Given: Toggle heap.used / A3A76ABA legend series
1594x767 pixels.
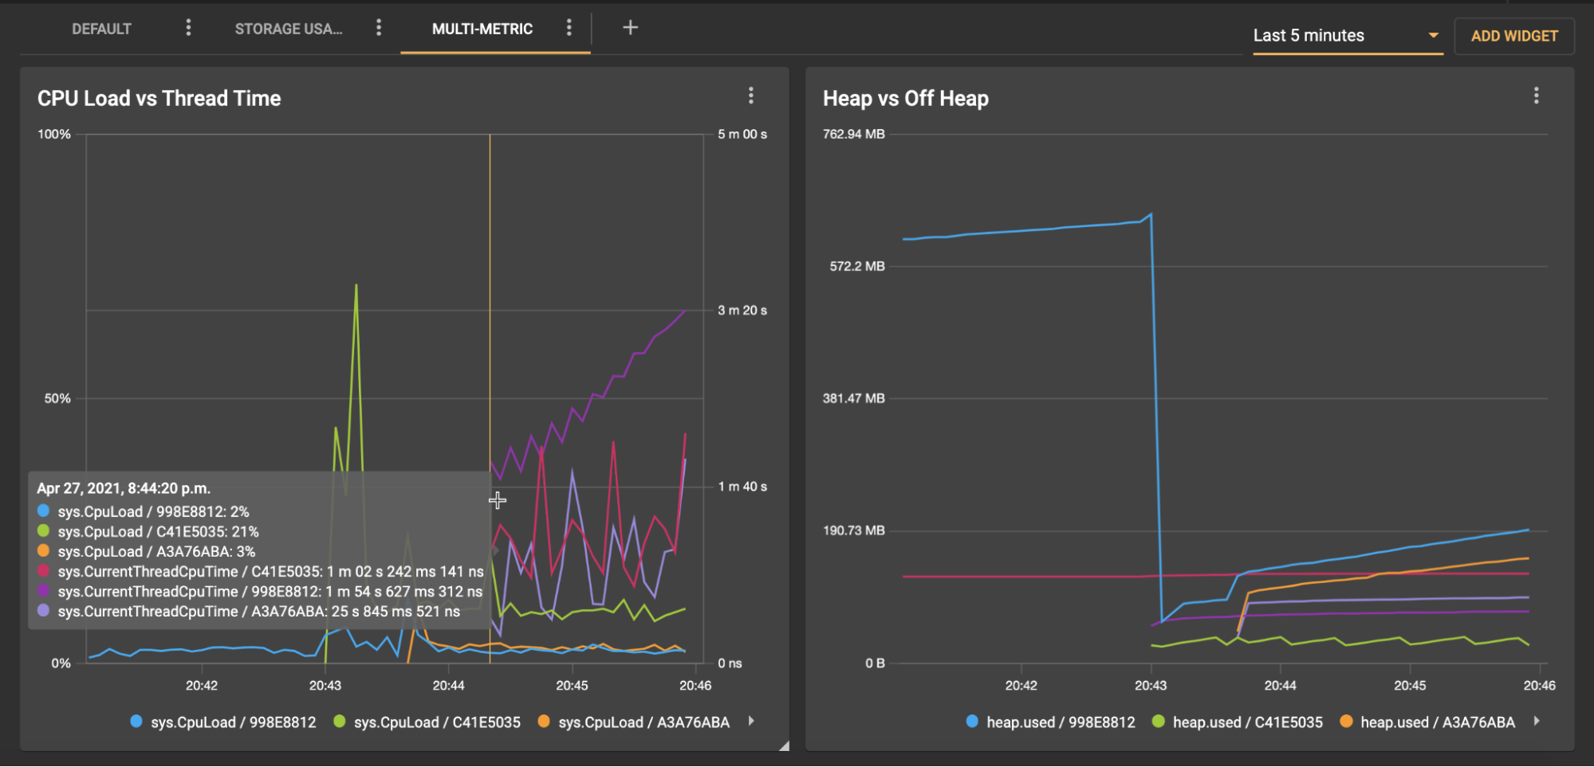Looking at the screenshot, I should coord(1427,722).
